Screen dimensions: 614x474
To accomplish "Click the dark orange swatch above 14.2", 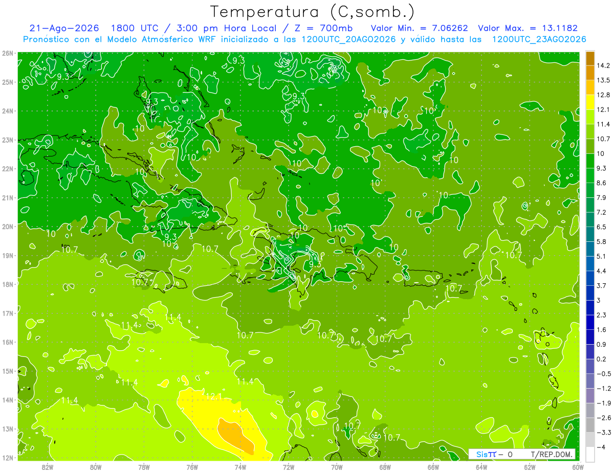I will coord(590,58).
